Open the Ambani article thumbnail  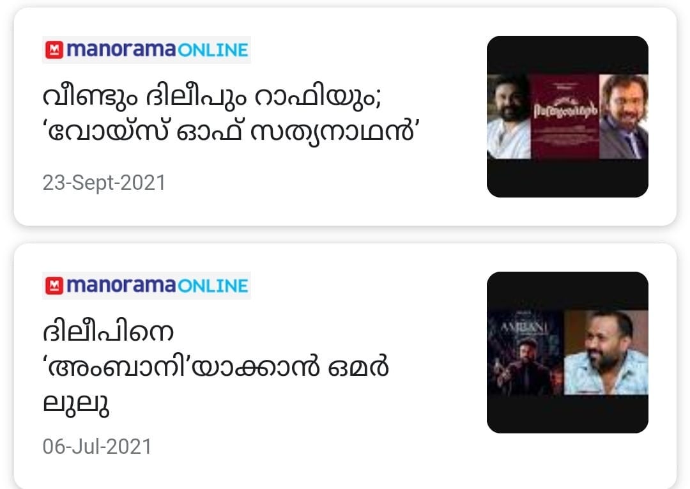[567, 353]
